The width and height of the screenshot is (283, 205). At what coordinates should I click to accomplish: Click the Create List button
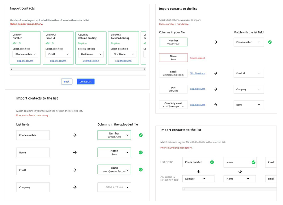tap(86, 82)
